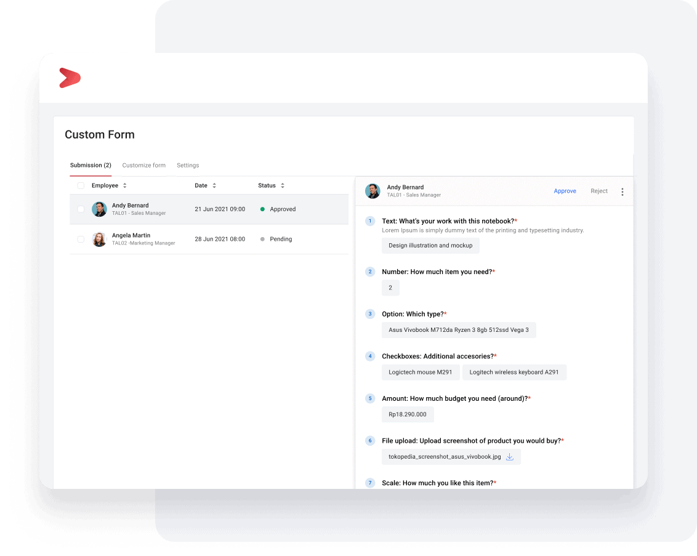697x556 pixels.
Task: Reject Andy Bernard's submission
Action: pyautogui.click(x=598, y=191)
